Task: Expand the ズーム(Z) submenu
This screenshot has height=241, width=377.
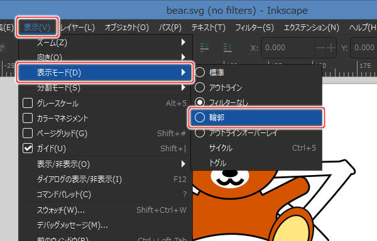Action: 106,43
